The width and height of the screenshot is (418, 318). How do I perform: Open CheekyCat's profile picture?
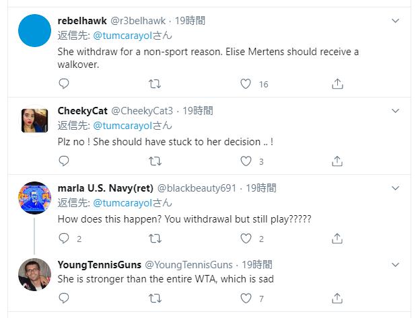pyautogui.click(x=35, y=121)
